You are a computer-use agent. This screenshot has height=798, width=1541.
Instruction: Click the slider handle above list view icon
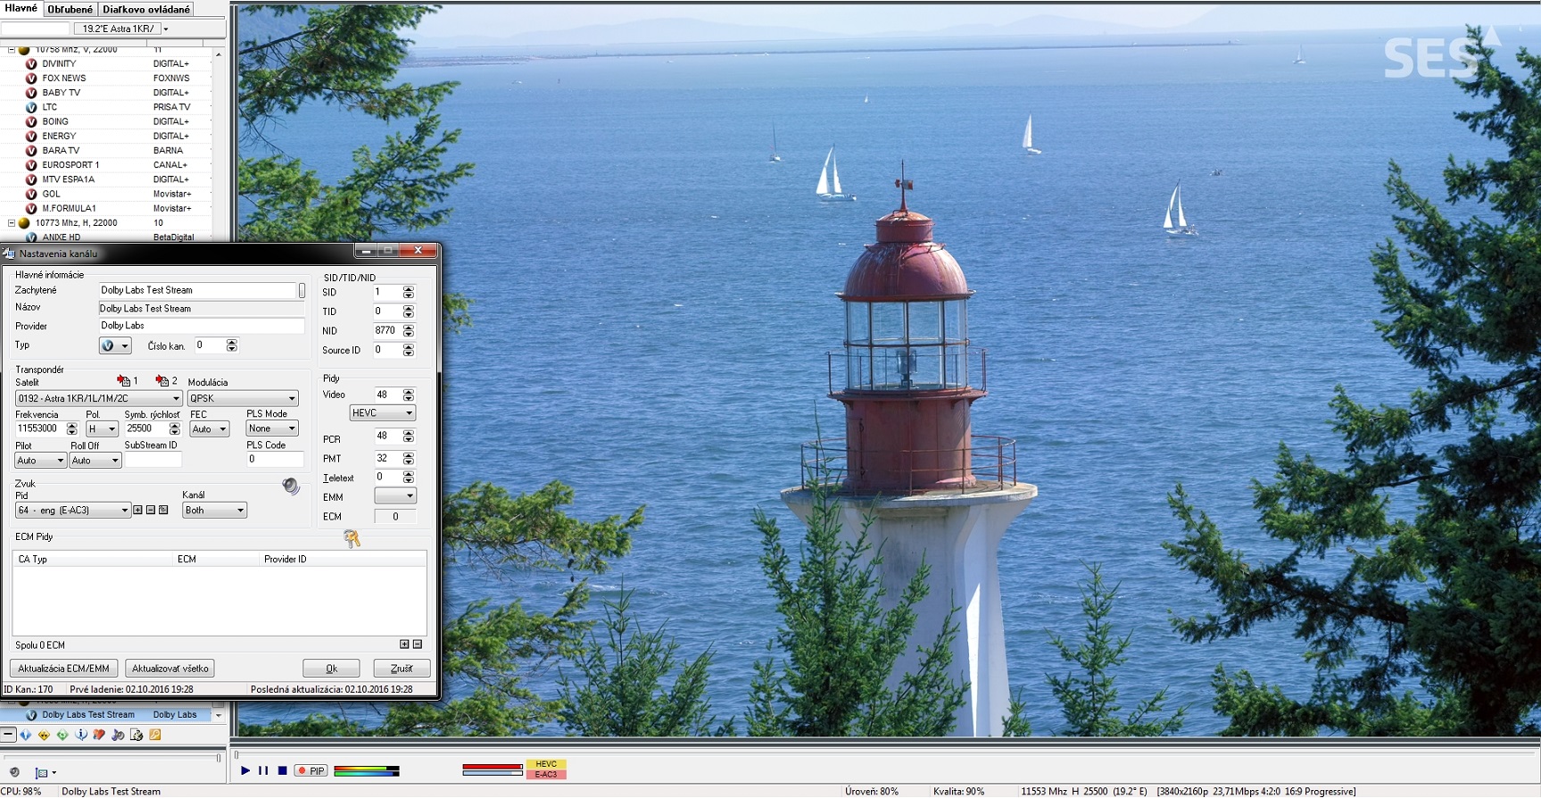click(218, 758)
